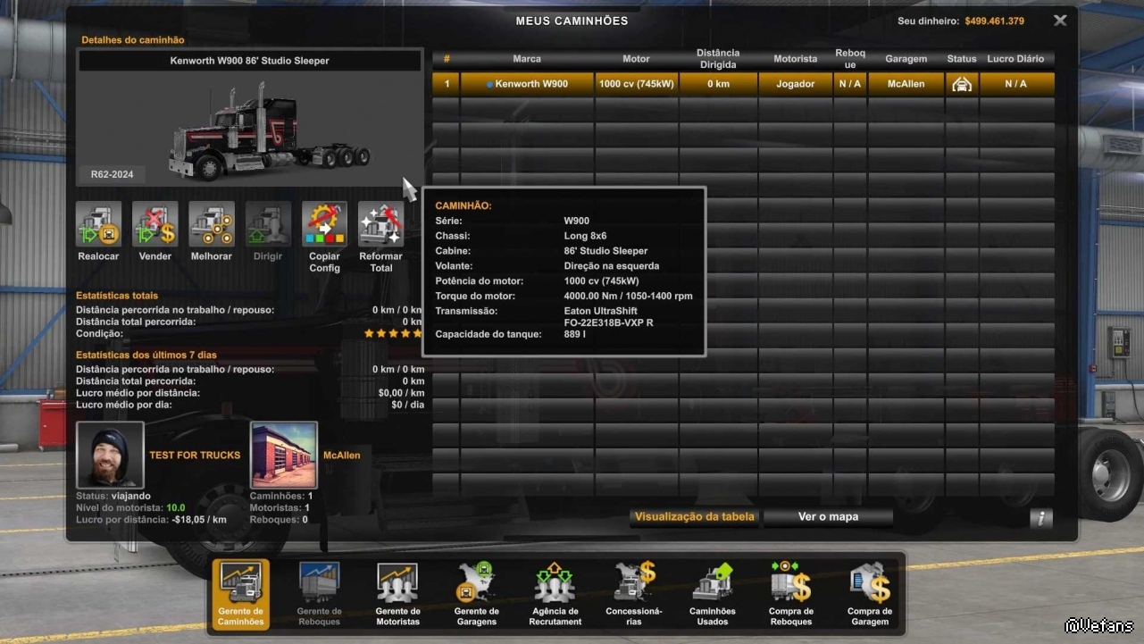Sort table by Lucro Diário column header
1144x644 pixels.
click(x=1016, y=59)
